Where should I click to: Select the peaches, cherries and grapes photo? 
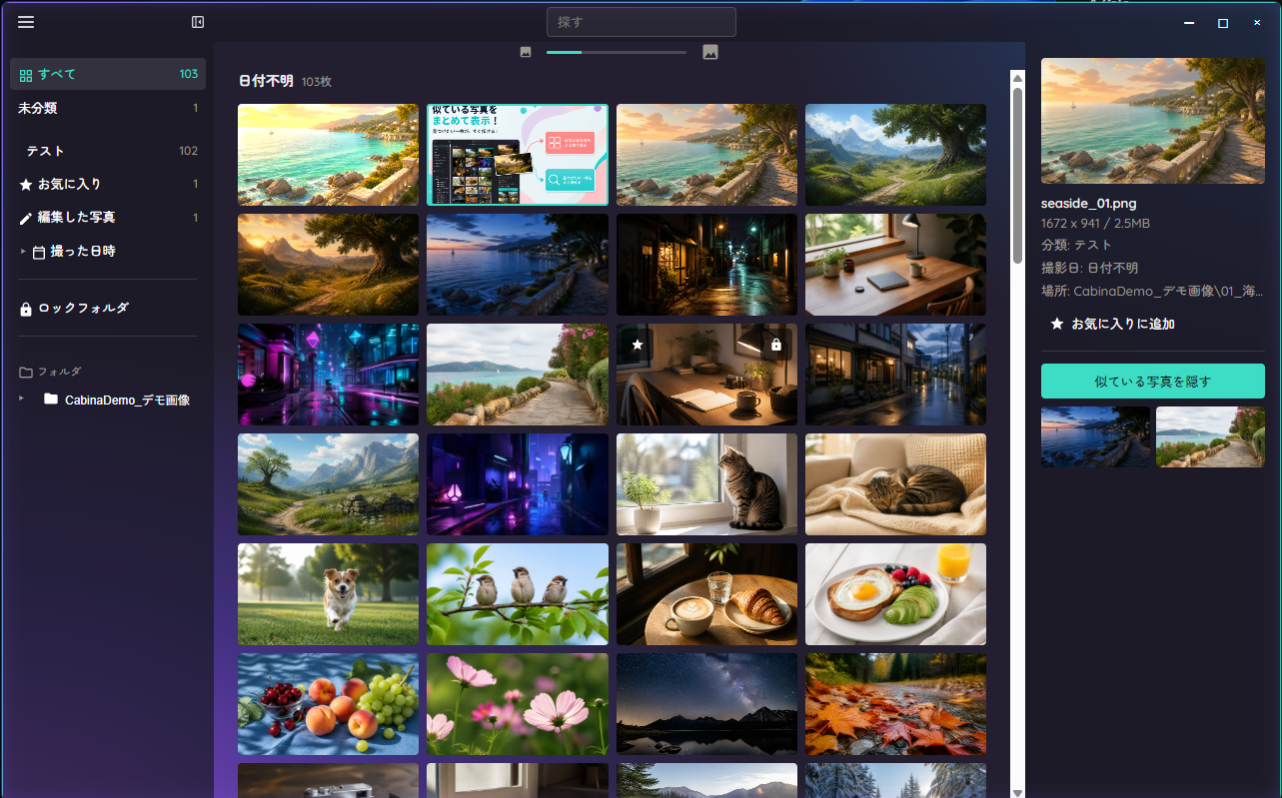328,704
